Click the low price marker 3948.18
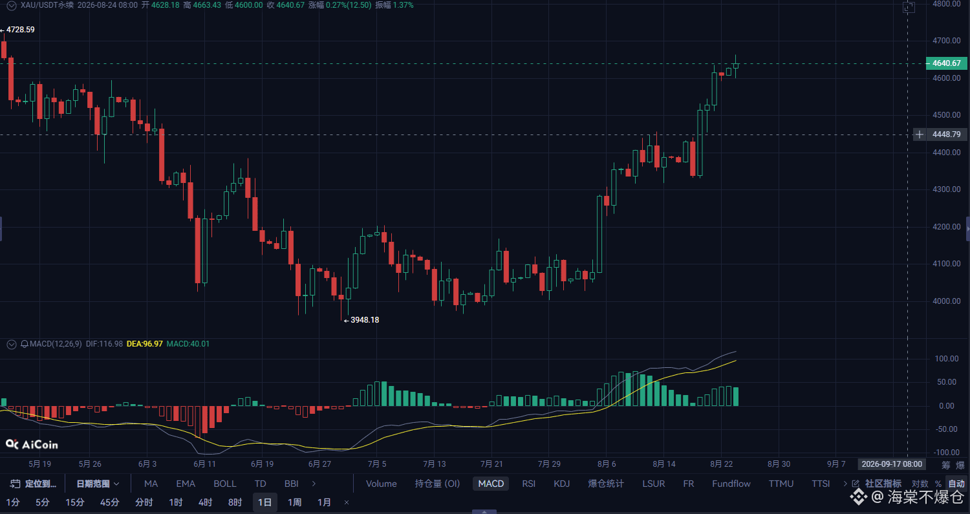This screenshot has height=514, width=970. point(365,320)
